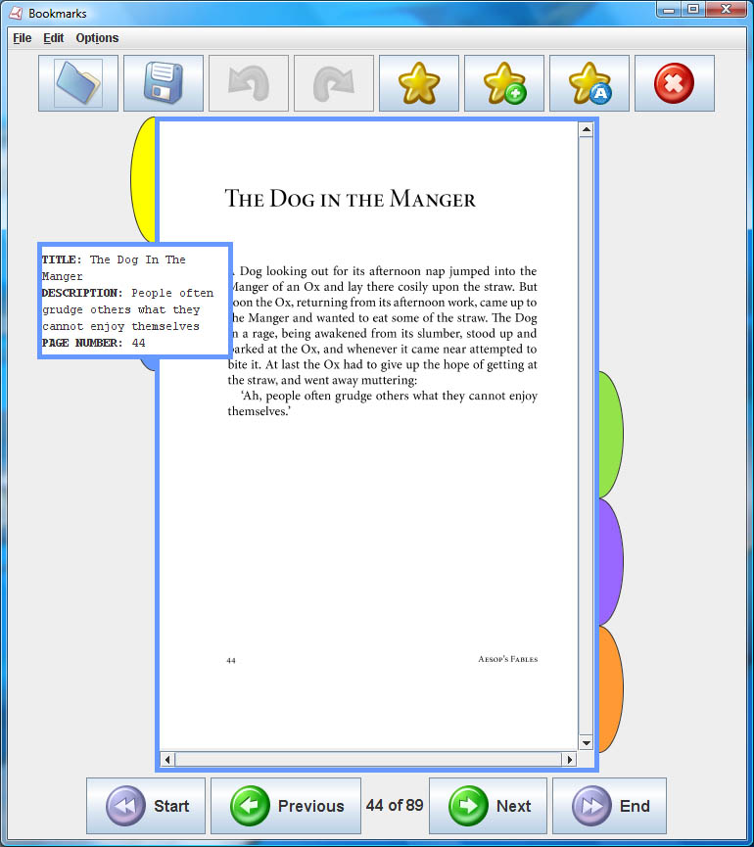Select the yellow bookmark tab
Image resolution: width=754 pixels, height=847 pixels.
144,181
